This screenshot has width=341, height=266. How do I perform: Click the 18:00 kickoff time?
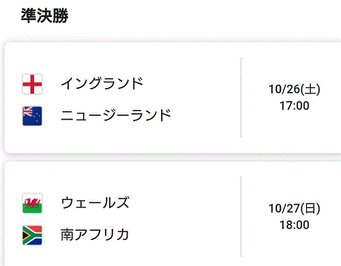pyautogui.click(x=295, y=225)
